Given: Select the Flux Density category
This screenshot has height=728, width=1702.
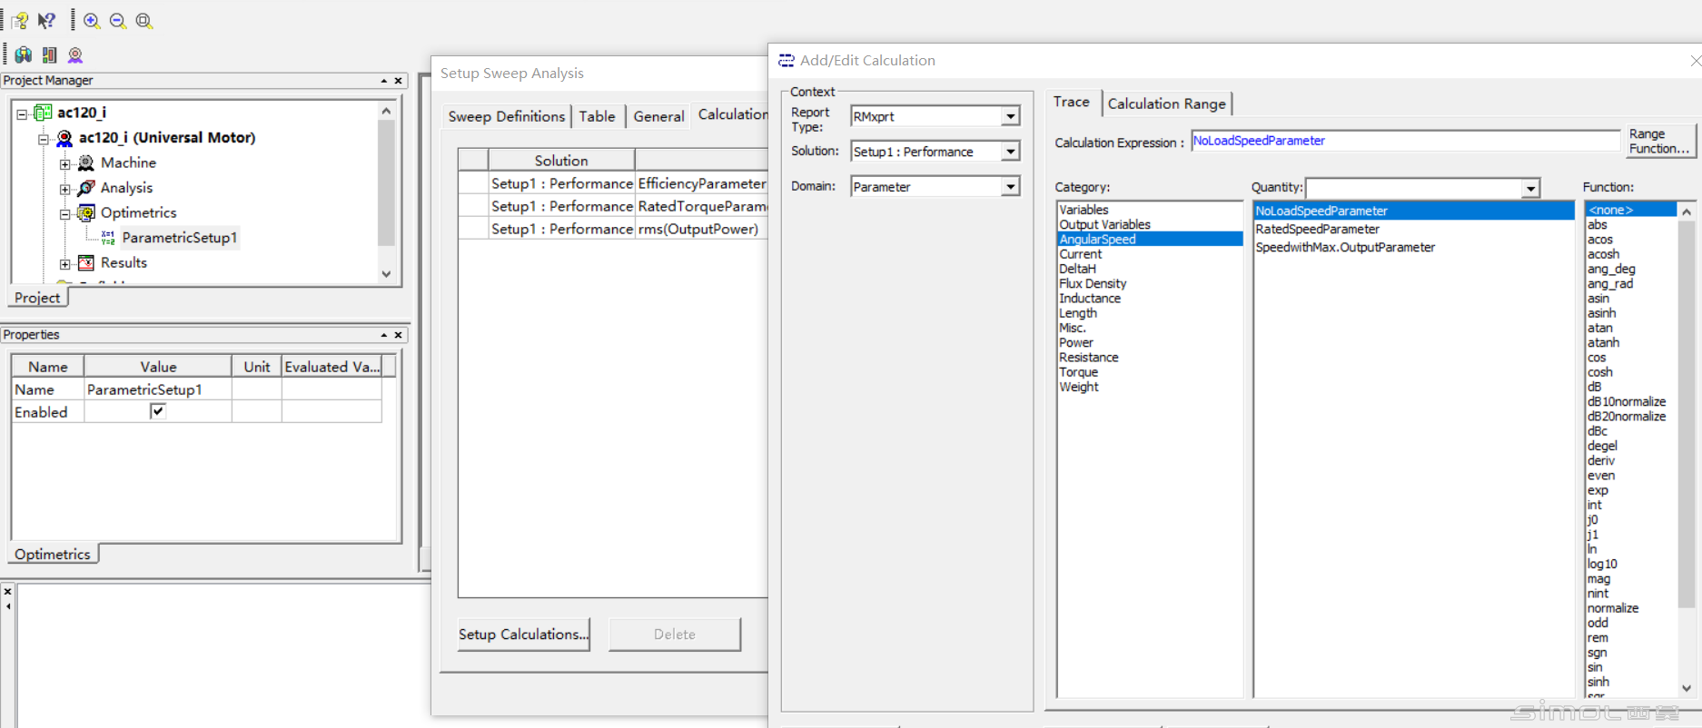Looking at the screenshot, I should [1093, 283].
